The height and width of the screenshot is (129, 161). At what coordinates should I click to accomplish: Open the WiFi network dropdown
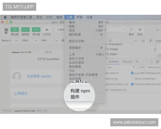point(49,41)
